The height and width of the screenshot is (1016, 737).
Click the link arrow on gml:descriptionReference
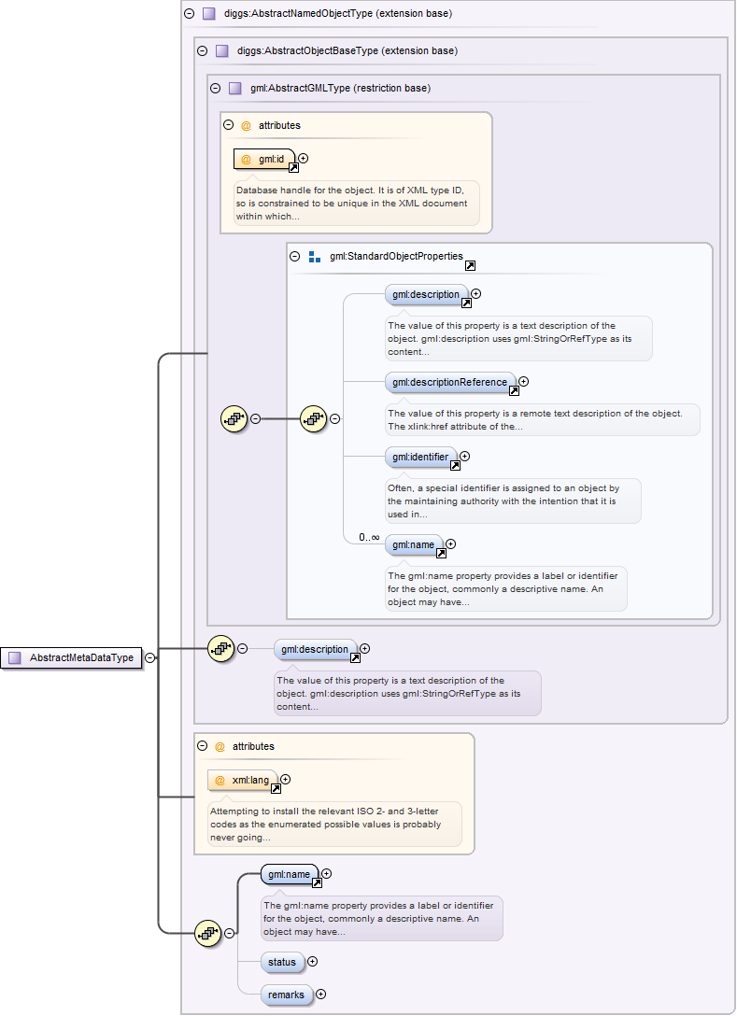[514, 391]
